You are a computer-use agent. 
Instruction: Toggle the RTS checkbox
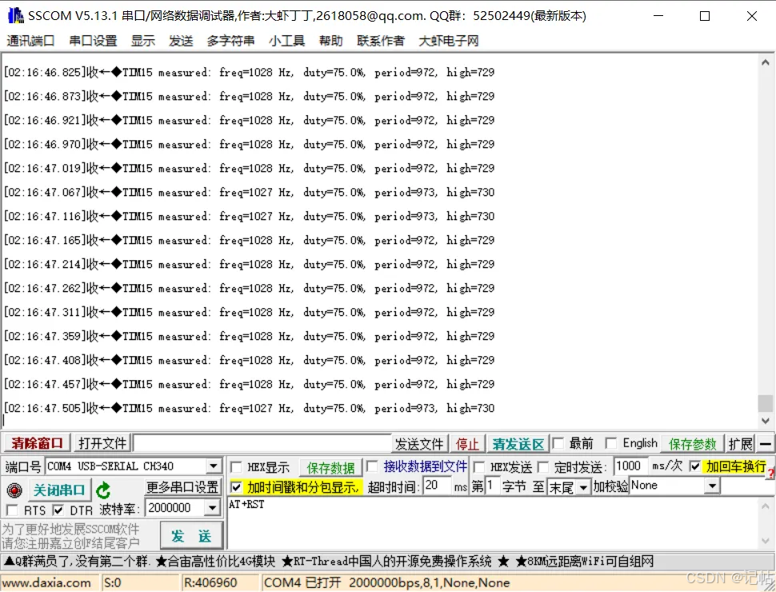pyautogui.click(x=12, y=510)
